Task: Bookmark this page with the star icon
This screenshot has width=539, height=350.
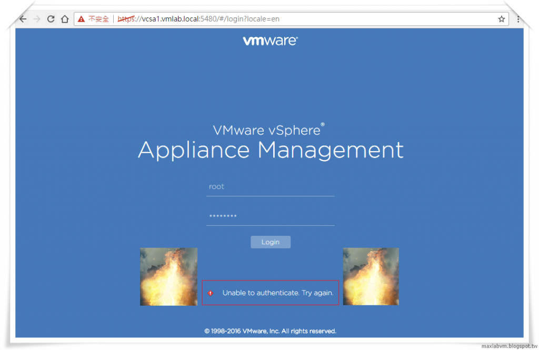Action: (502, 19)
